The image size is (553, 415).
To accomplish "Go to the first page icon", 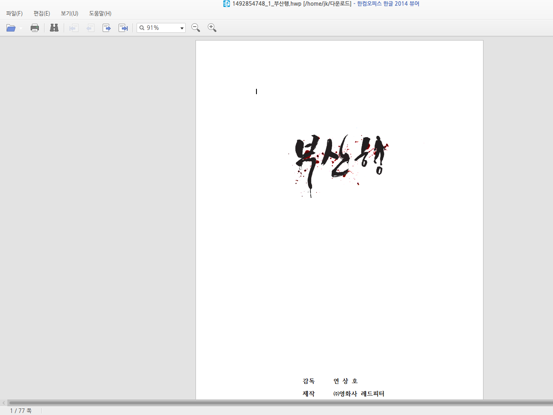I will (x=74, y=28).
